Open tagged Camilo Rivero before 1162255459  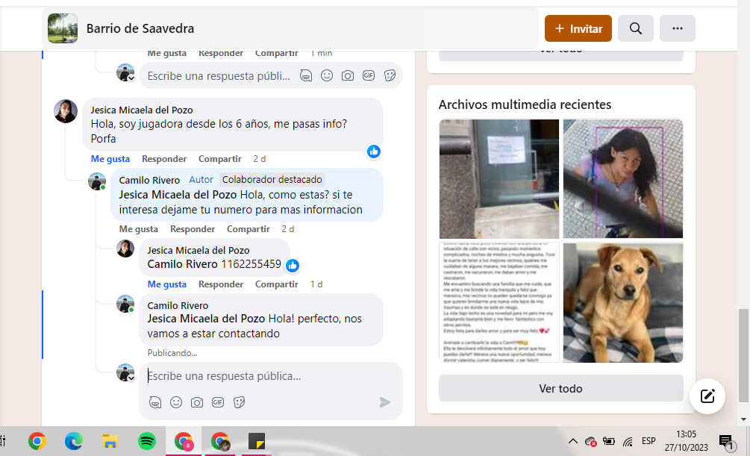[182, 264]
